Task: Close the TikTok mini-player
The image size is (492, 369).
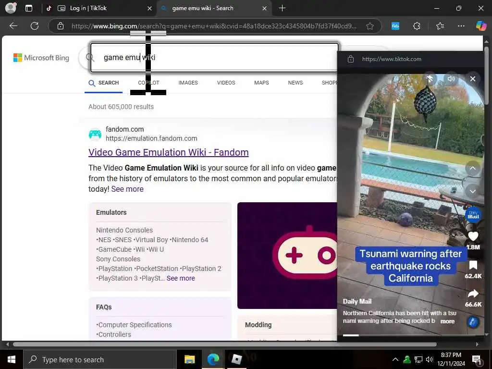Action: tap(473, 79)
